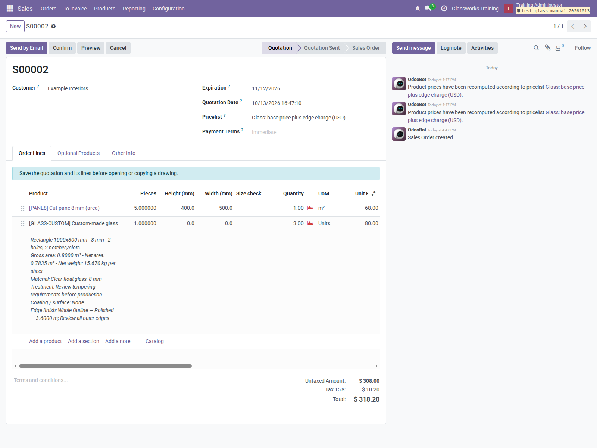597x448 pixels.
Task: Click Expiration date field
Action: point(315,88)
